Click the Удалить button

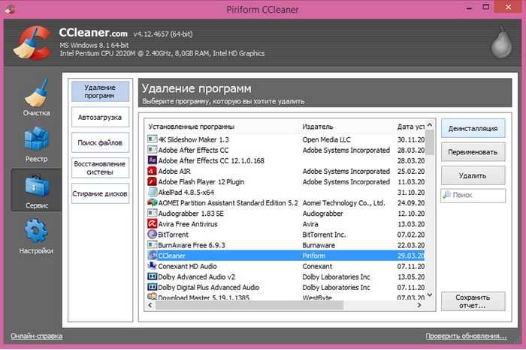coord(473,175)
